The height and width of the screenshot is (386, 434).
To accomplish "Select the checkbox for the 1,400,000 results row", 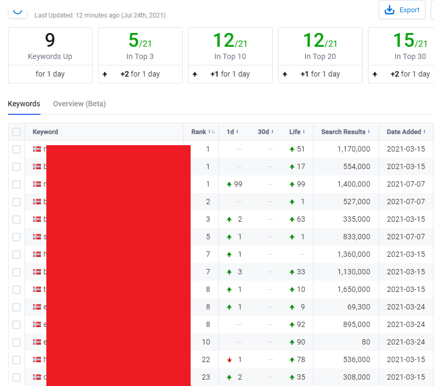I will [x=17, y=184].
